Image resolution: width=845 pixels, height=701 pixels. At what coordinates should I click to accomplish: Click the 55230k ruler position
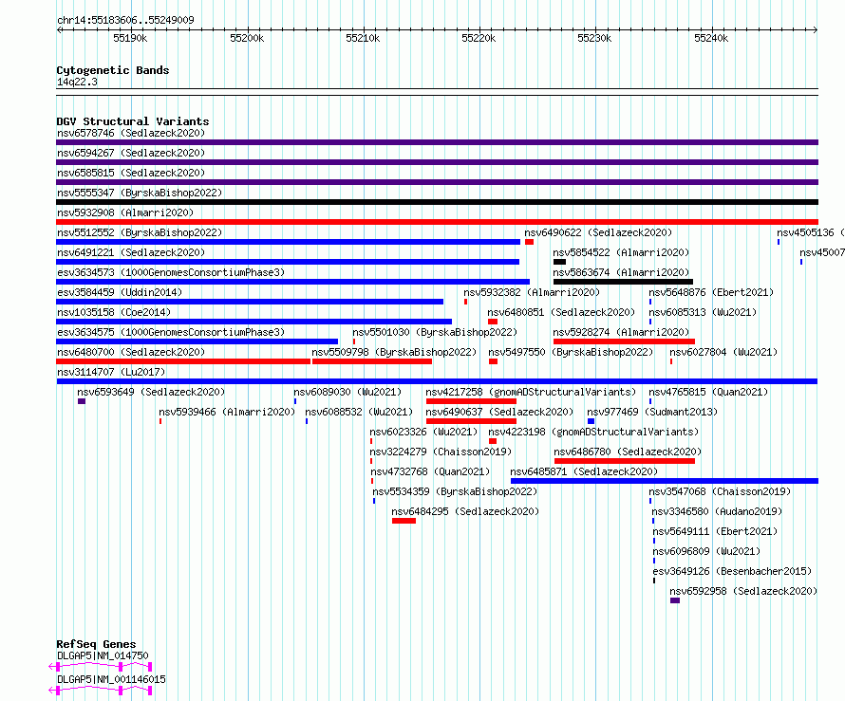(594, 38)
